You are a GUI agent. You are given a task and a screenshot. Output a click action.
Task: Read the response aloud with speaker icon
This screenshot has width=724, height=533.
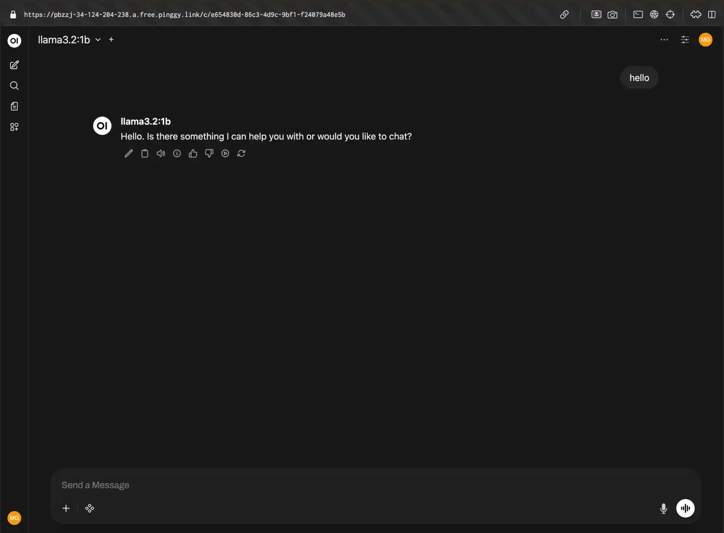161,153
